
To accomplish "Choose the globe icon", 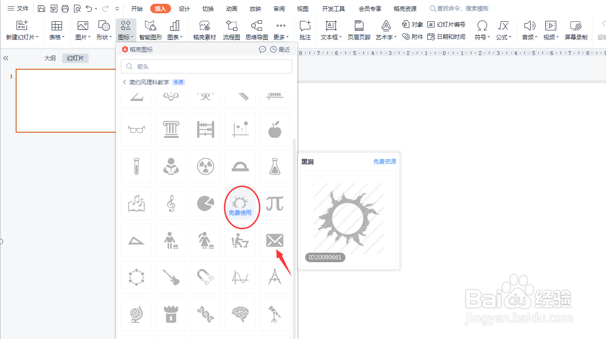I will click(136, 314).
